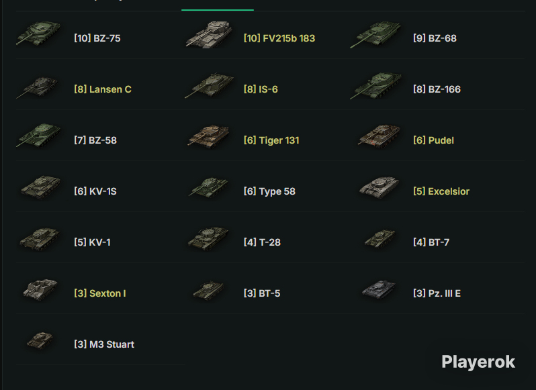536x390 pixels.
Task: Select the IS-6 tank picture
Action: 209,85
